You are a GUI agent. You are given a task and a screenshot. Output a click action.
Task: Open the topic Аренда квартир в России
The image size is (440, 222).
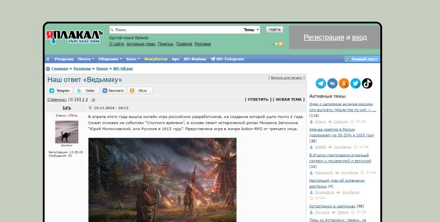pos(342,132)
